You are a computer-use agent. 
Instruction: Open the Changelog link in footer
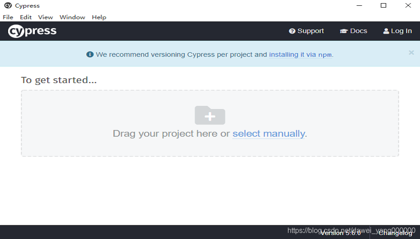click(x=395, y=233)
